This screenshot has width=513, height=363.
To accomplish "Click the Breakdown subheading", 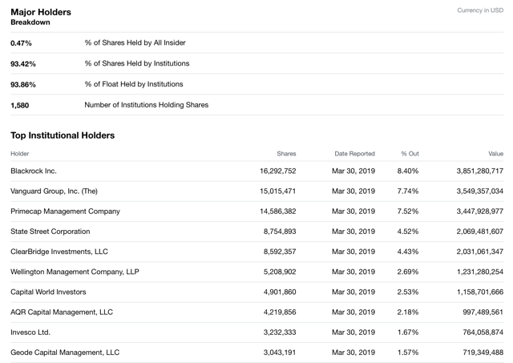I will coord(30,22).
